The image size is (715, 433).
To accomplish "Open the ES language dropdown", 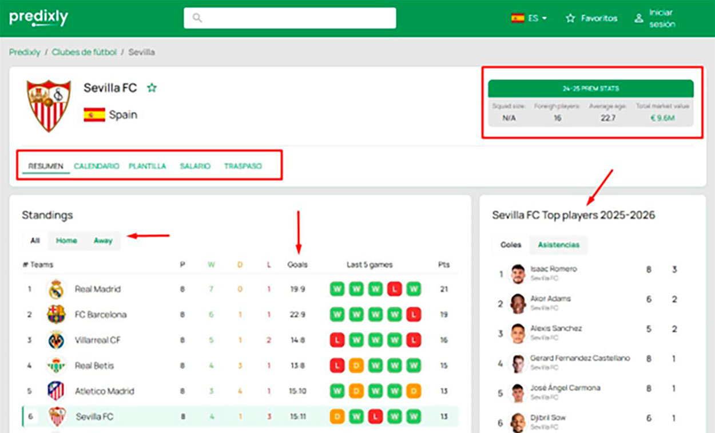I will tap(529, 18).
